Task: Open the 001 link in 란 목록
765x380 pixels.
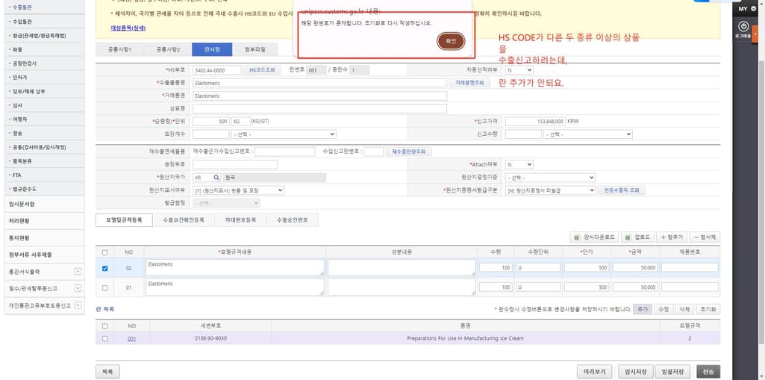Action: click(131, 338)
